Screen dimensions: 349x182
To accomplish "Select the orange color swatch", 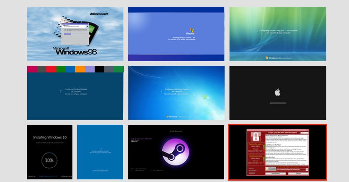I will point(80,69).
